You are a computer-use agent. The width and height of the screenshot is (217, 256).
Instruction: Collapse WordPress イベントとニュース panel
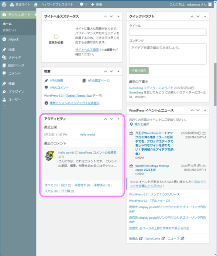coord(205,110)
